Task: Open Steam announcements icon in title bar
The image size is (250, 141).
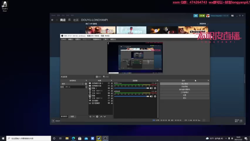Action: [x=196, y=16]
